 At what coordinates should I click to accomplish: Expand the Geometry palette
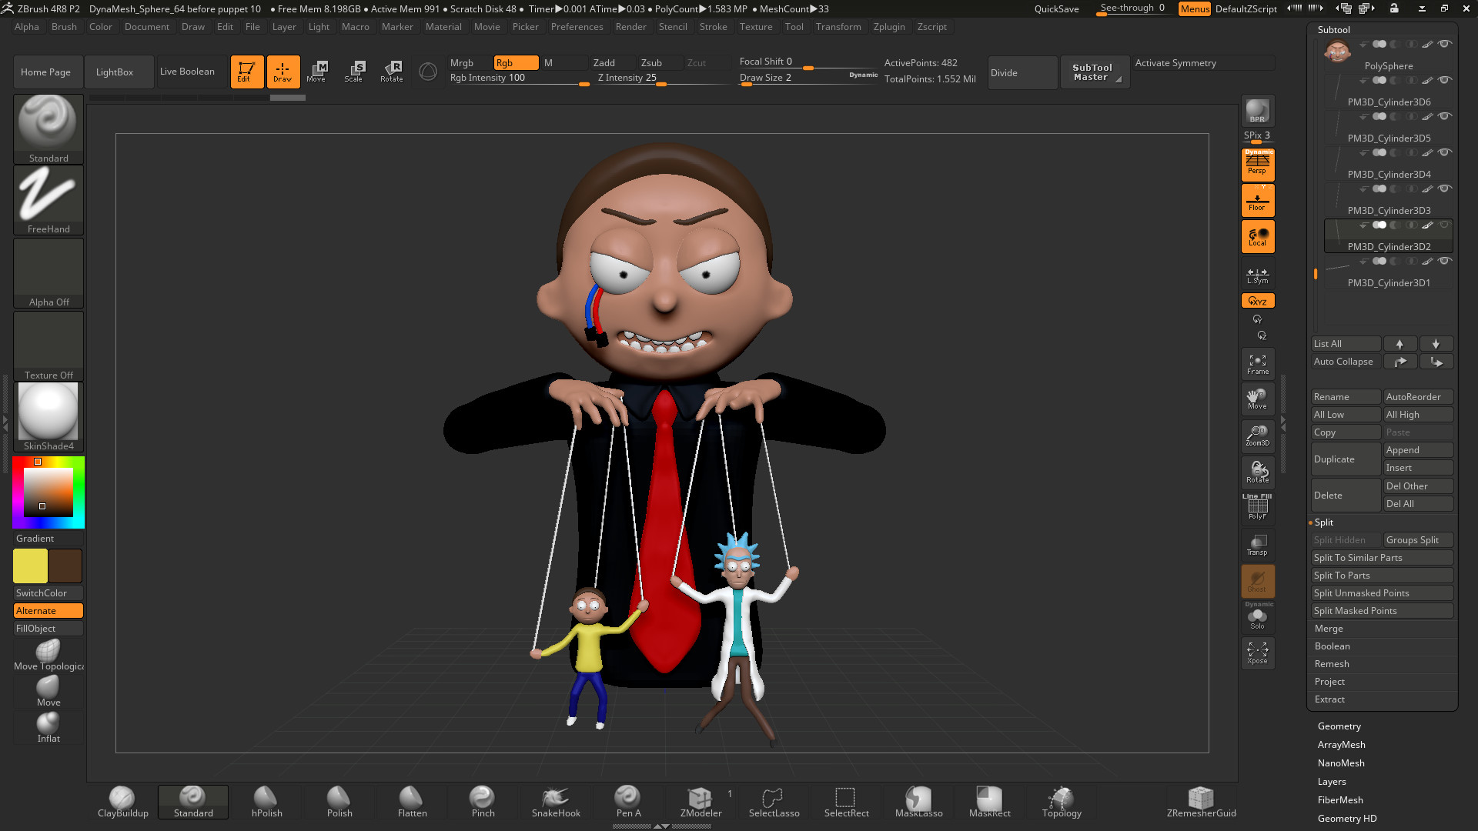click(x=1339, y=726)
